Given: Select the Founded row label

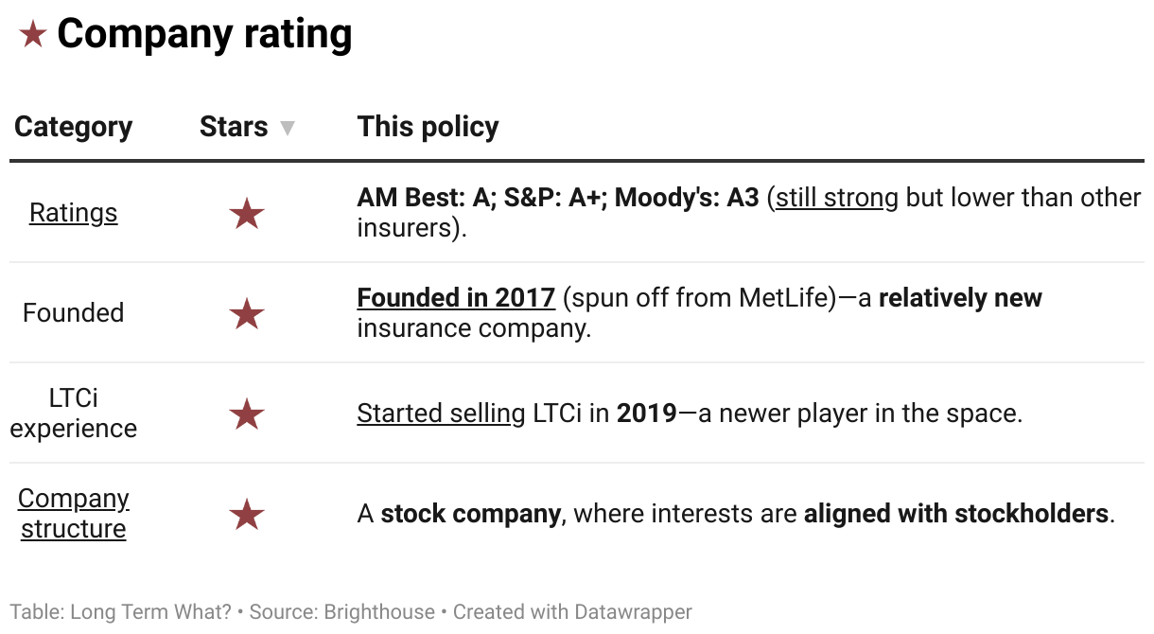Looking at the screenshot, I should [74, 313].
